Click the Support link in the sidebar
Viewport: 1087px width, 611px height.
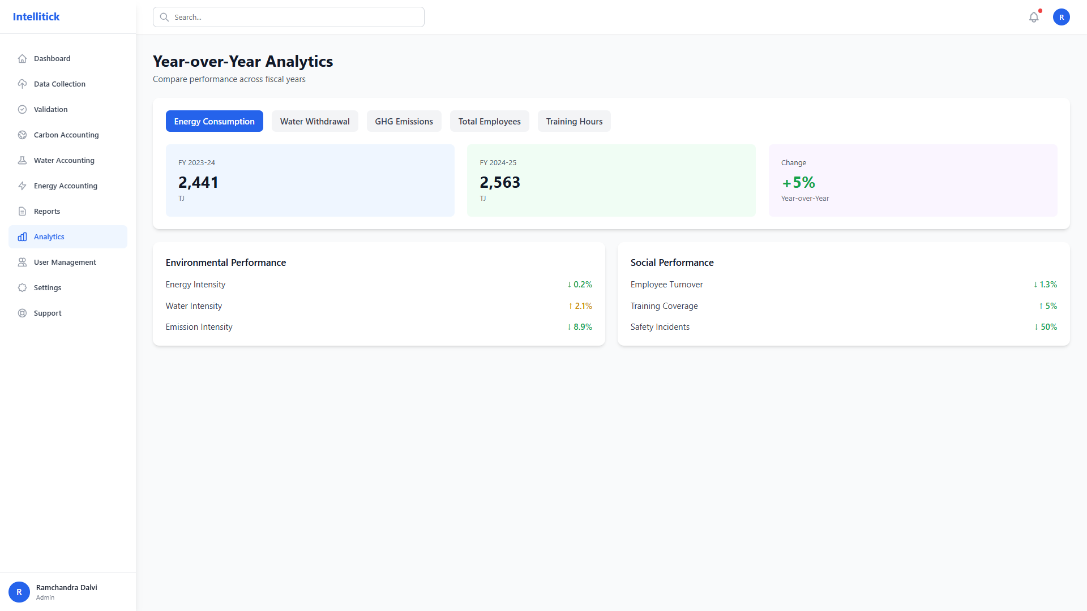tap(47, 313)
